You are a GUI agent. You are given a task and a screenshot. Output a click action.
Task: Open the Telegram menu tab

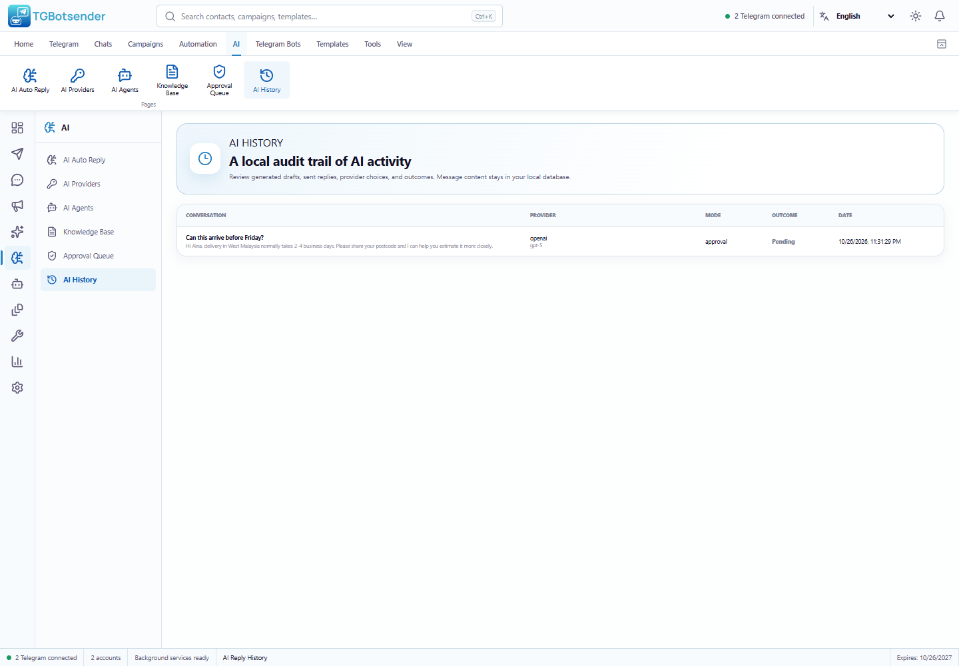[64, 44]
